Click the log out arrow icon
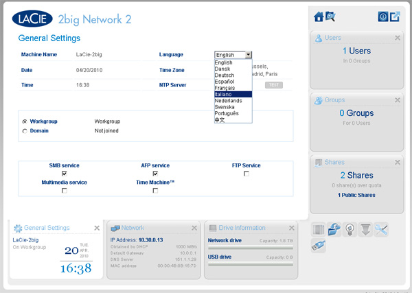The image size is (412, 293). point(395,16)
